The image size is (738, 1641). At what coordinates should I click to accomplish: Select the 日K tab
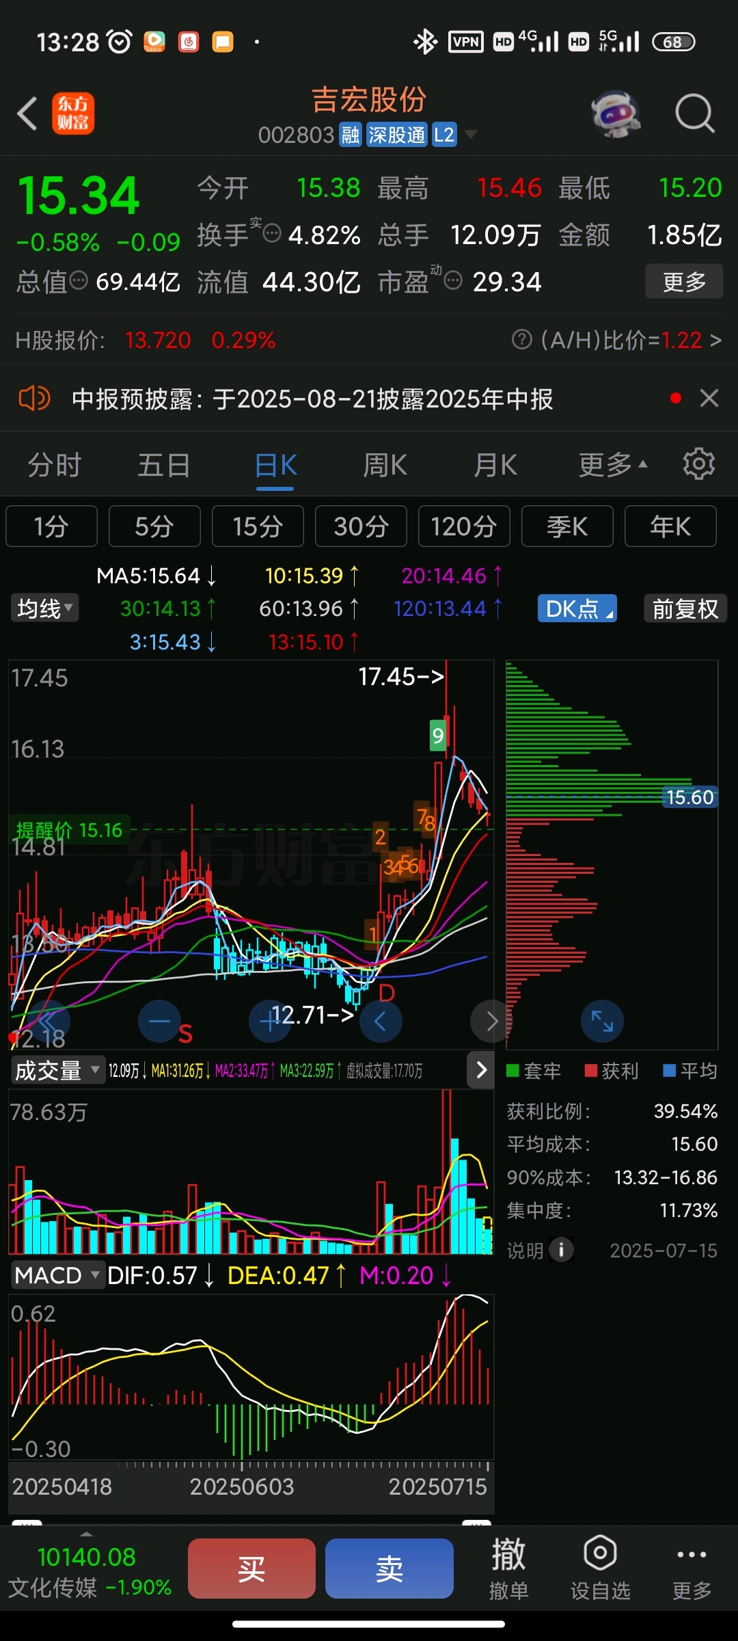275,465
